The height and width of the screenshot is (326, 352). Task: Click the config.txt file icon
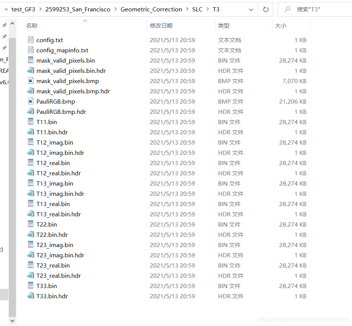point(31,39)
